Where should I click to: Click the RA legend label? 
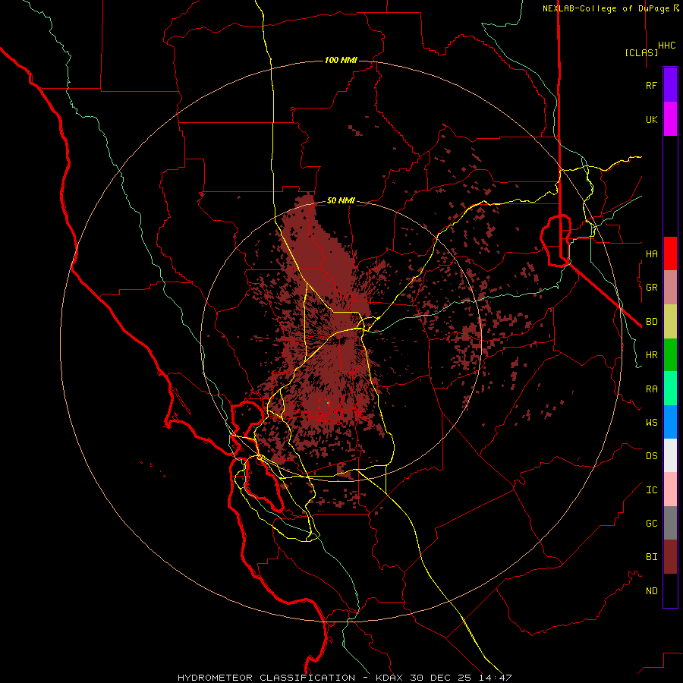[652, 389]
